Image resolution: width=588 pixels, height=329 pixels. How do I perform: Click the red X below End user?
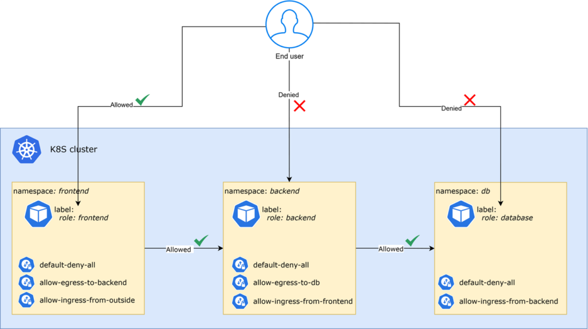click(299, 105)
